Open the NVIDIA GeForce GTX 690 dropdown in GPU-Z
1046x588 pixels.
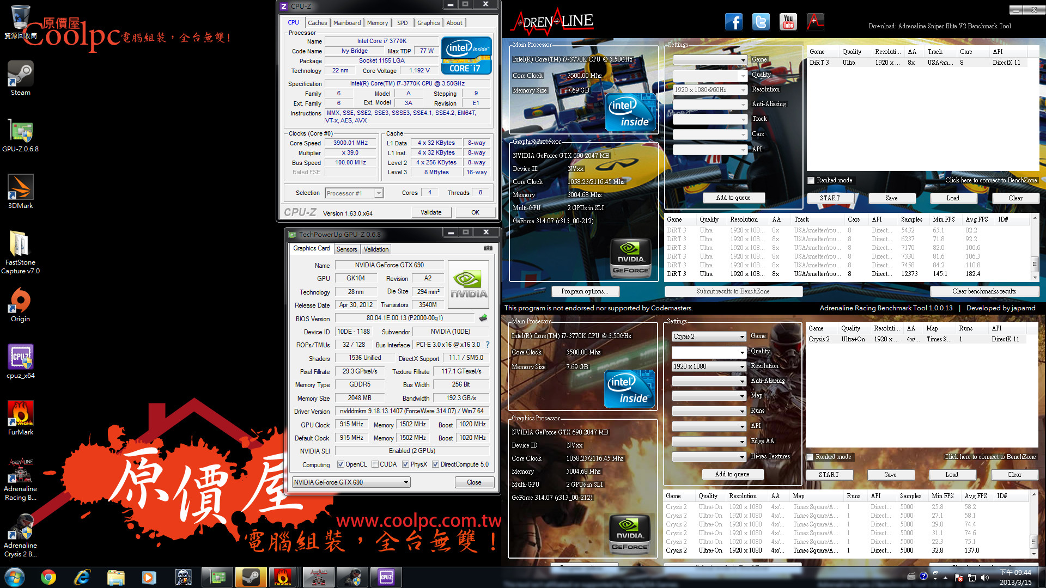pos(351,482)
